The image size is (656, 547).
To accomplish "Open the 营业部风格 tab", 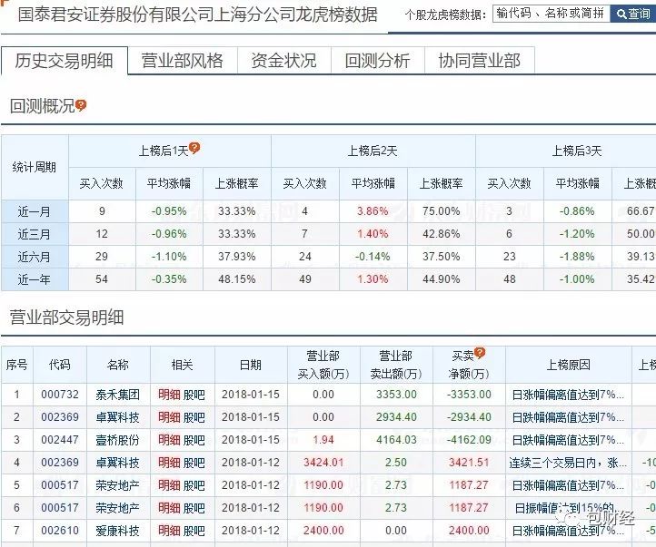I will coord(183,61).
